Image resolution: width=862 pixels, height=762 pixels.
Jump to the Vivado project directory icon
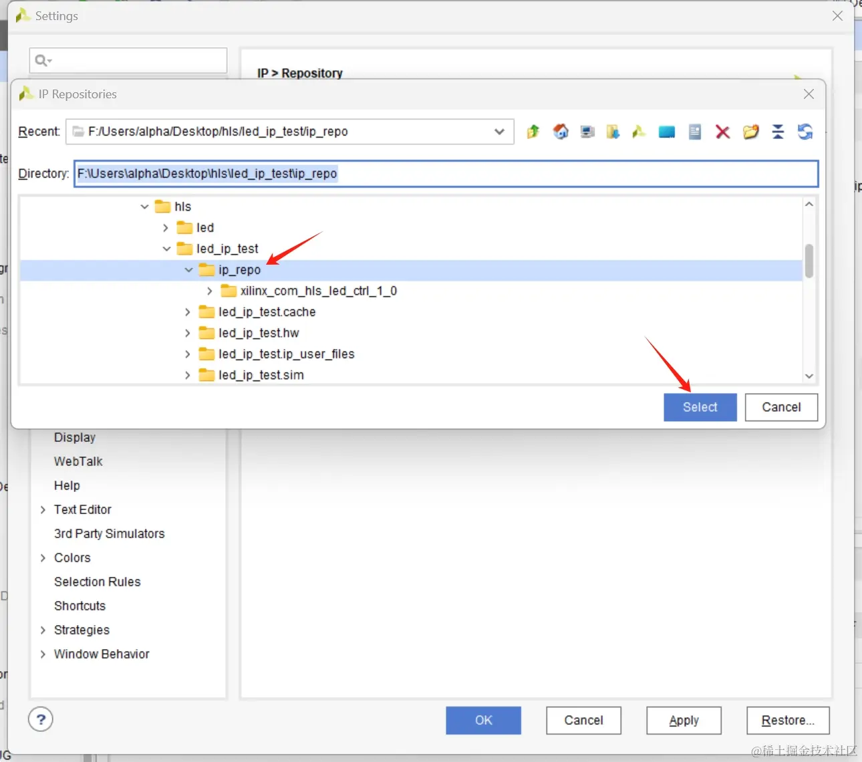click(x=639, y=132)
